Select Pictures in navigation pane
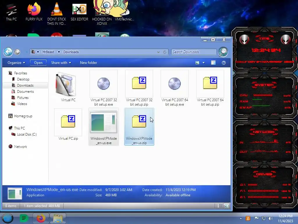 click(x=23, y=97)
